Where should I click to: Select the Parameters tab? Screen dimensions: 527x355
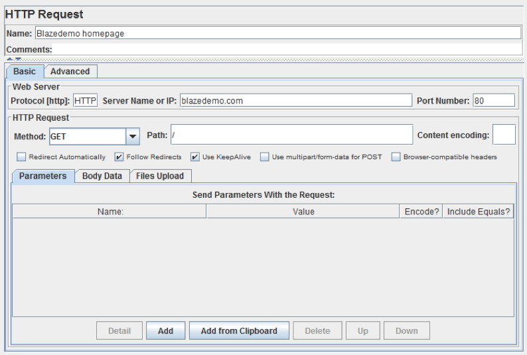[x=42, y=176]
